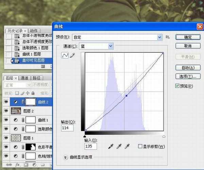Screen dimensions: 204x170
Task: Toggle the 预览 preview checkbox
Action: coord(177,86)
